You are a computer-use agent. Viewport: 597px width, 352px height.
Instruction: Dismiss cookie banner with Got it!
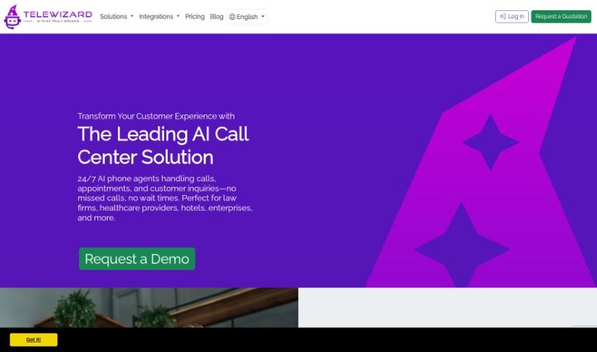(34, 340)
